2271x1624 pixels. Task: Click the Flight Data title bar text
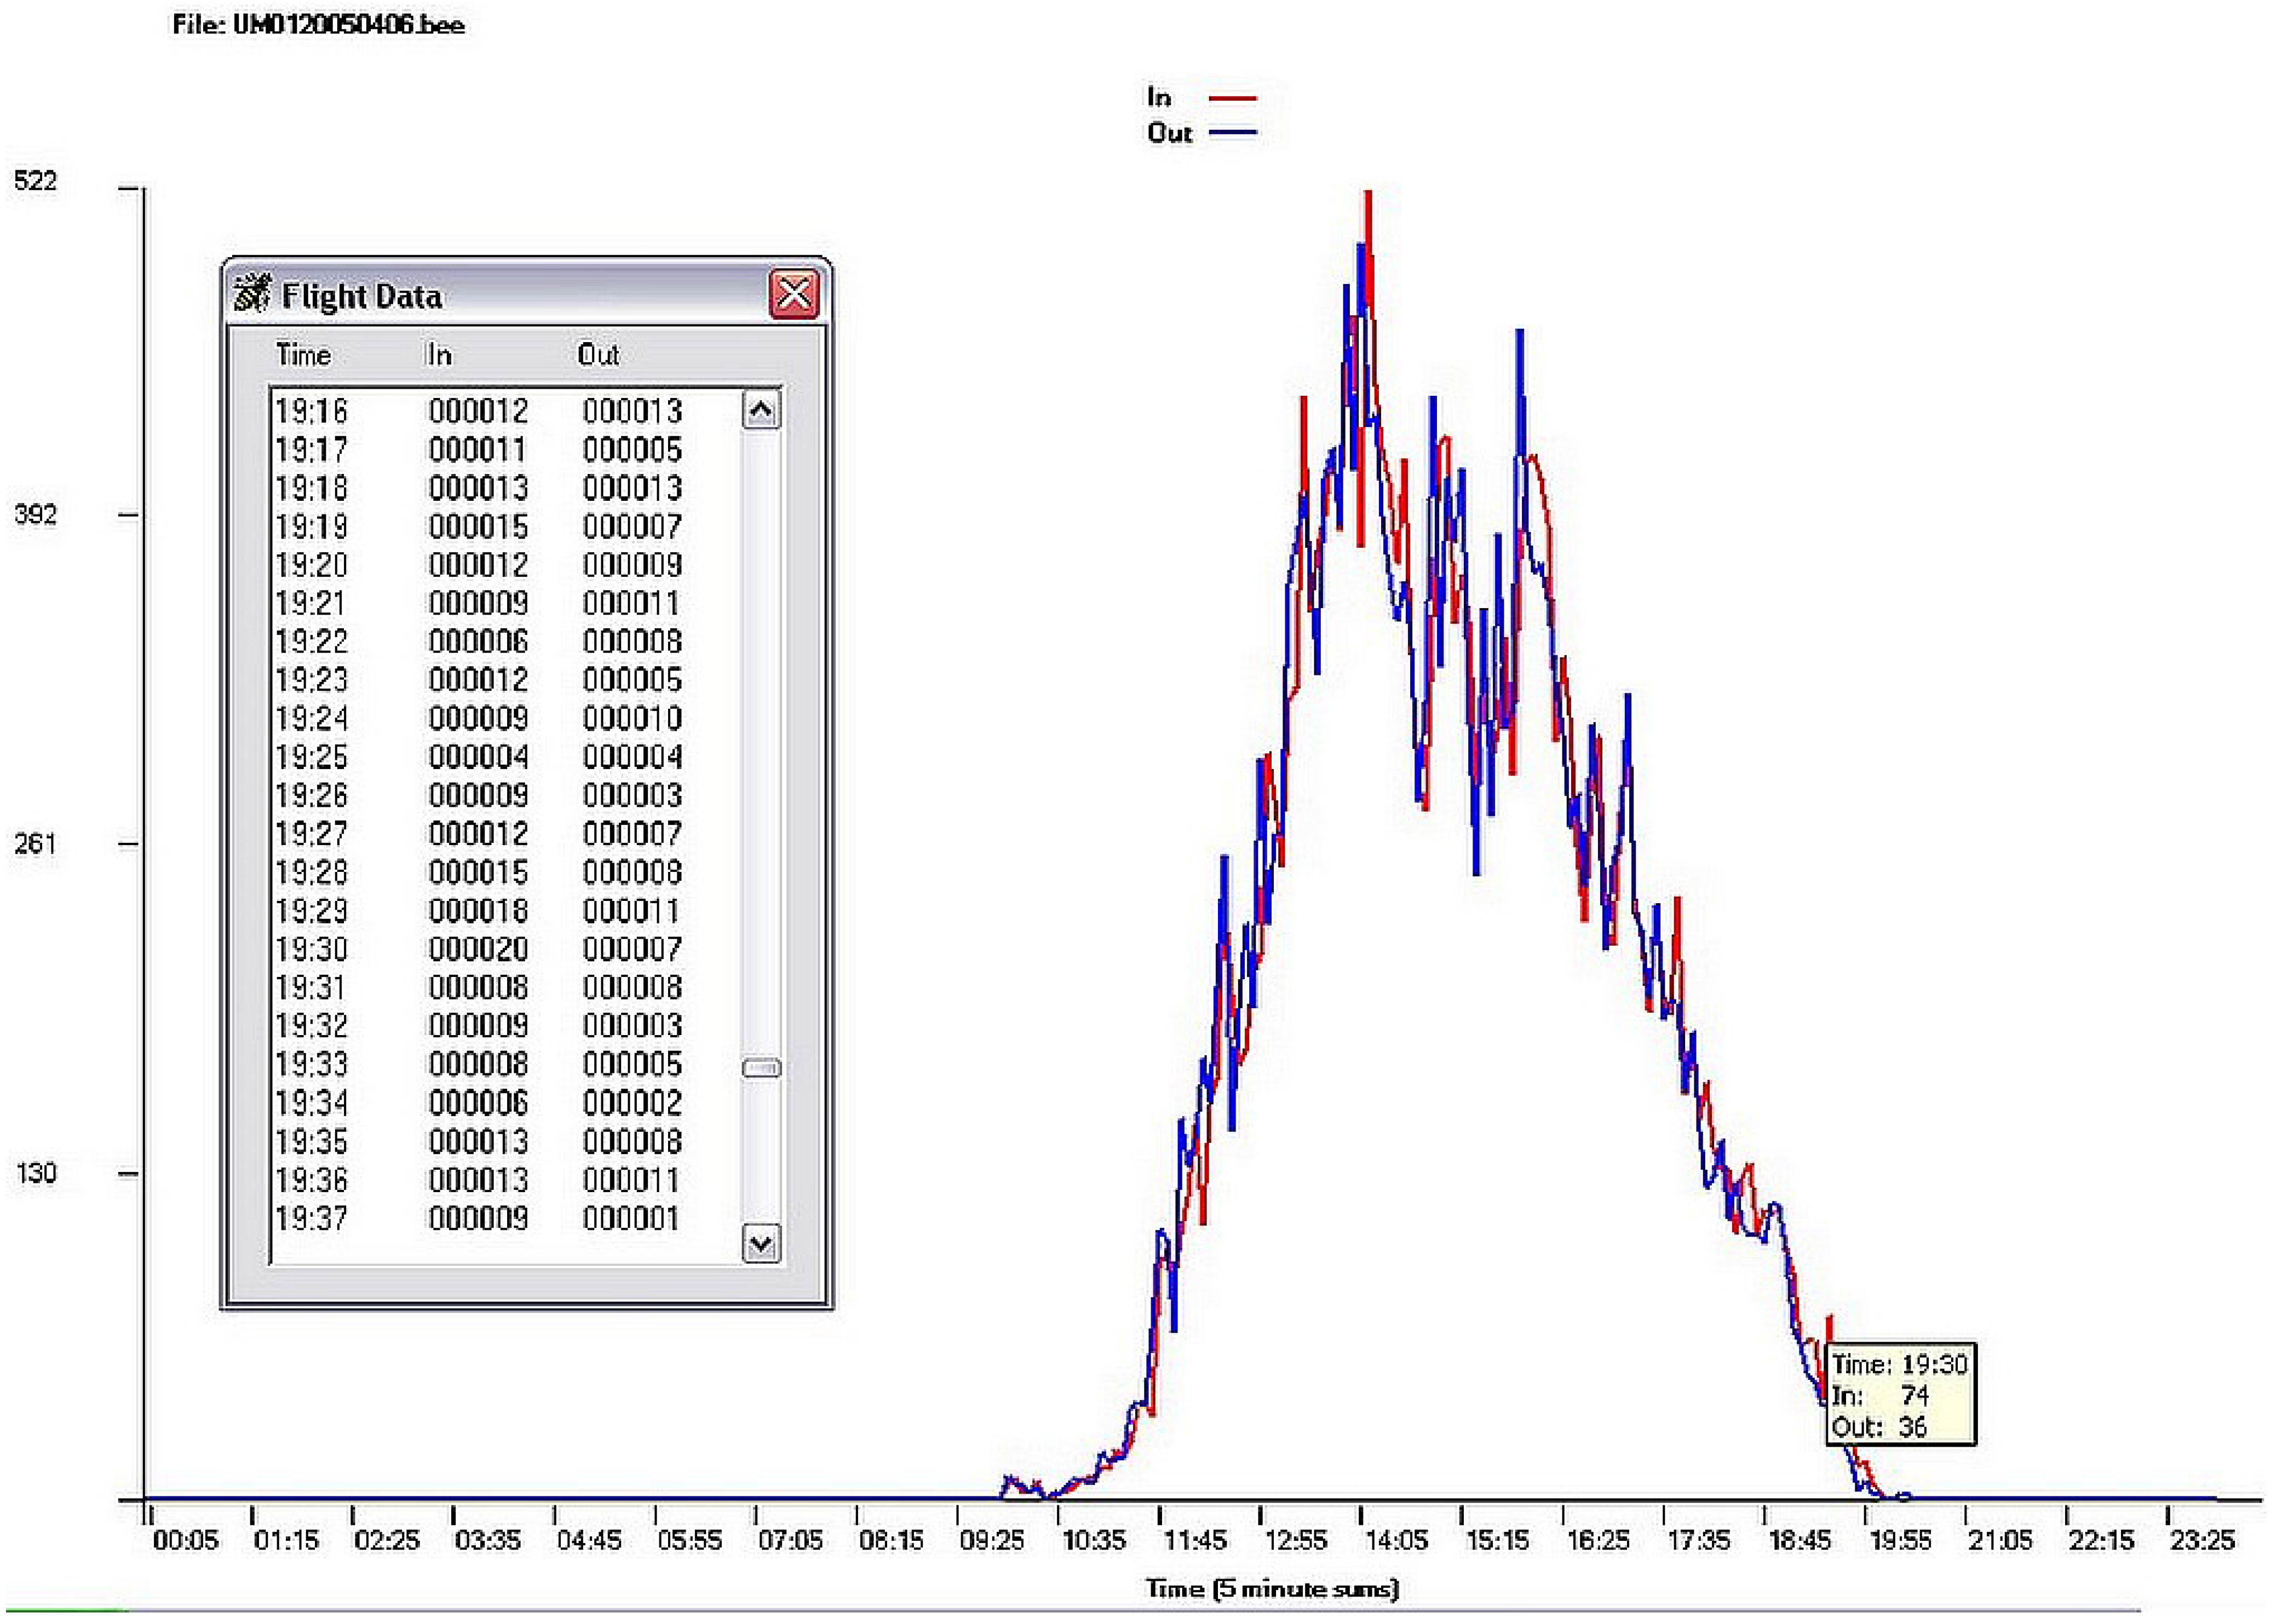361,296
